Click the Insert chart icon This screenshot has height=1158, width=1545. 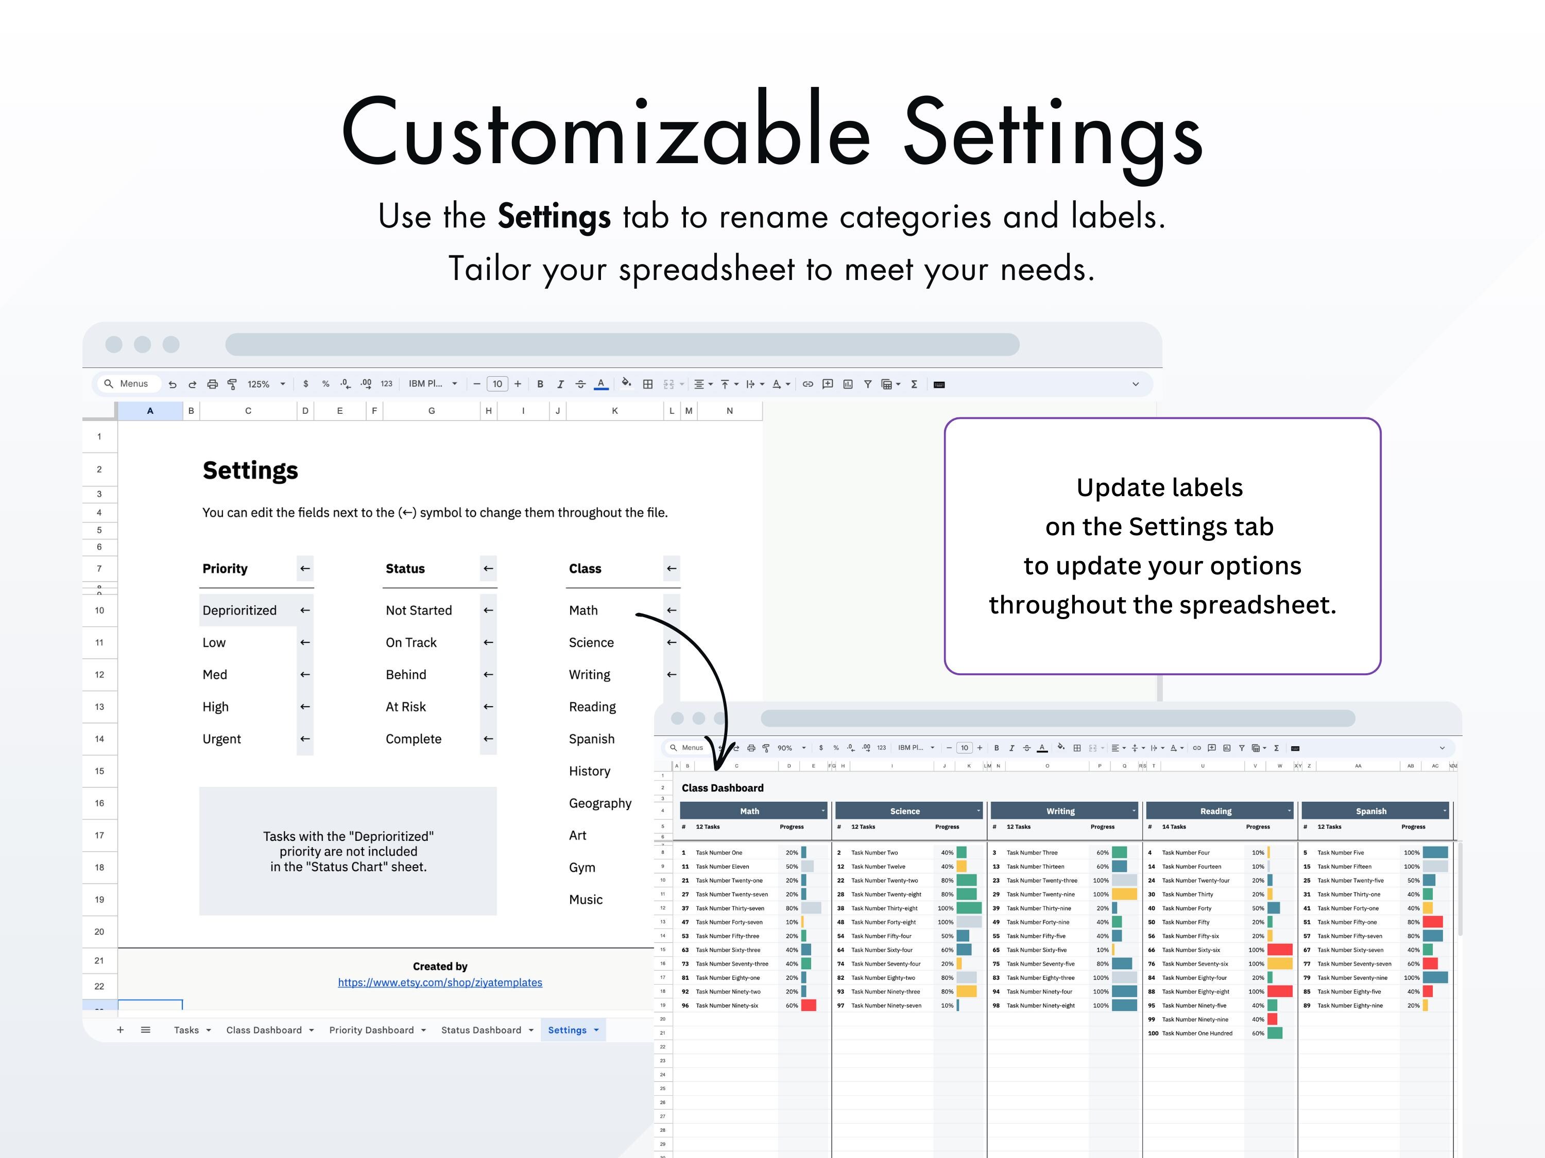pyautogui.click(x=848, y=384)
